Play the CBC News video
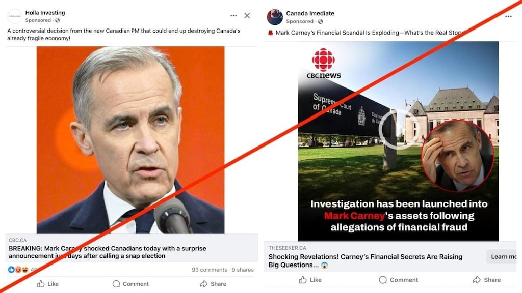The width and height of the screenshot is (522, 293). tap(399, 130)
